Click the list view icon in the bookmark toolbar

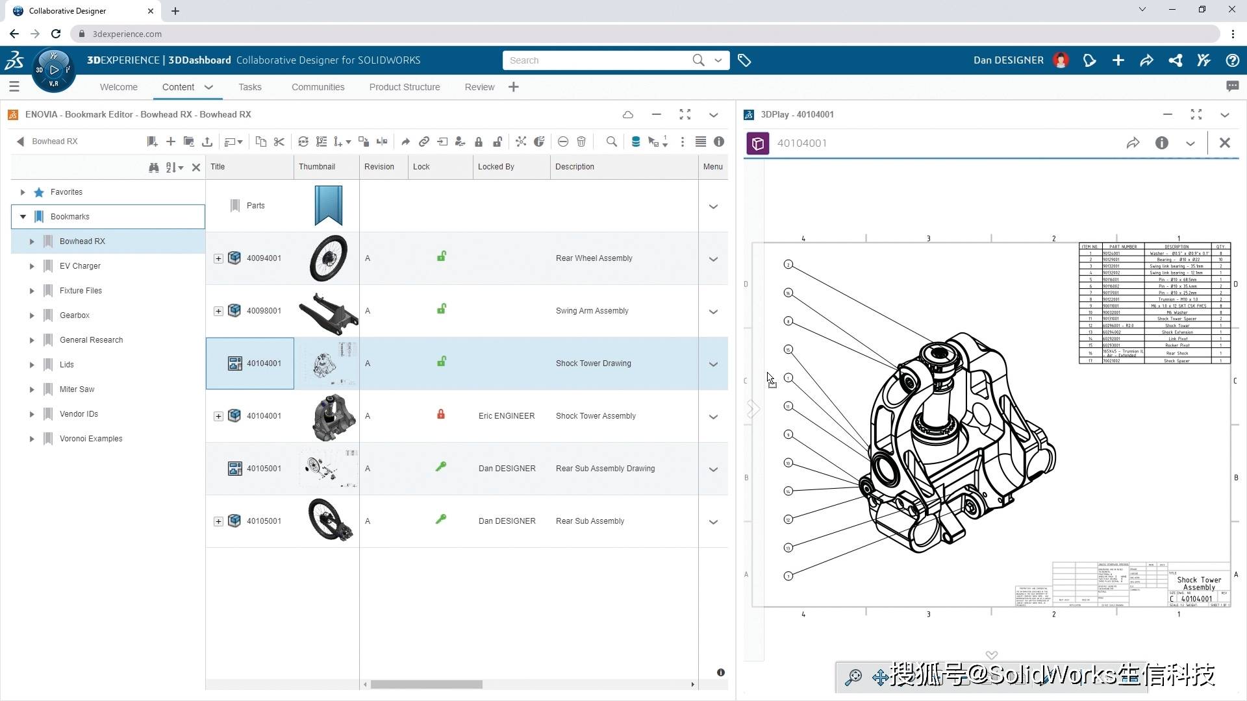coord(701,141)
